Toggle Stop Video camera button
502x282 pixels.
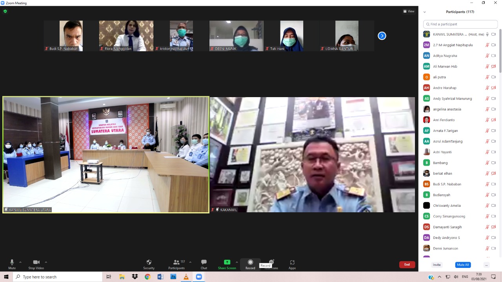[x=36, y=262]
